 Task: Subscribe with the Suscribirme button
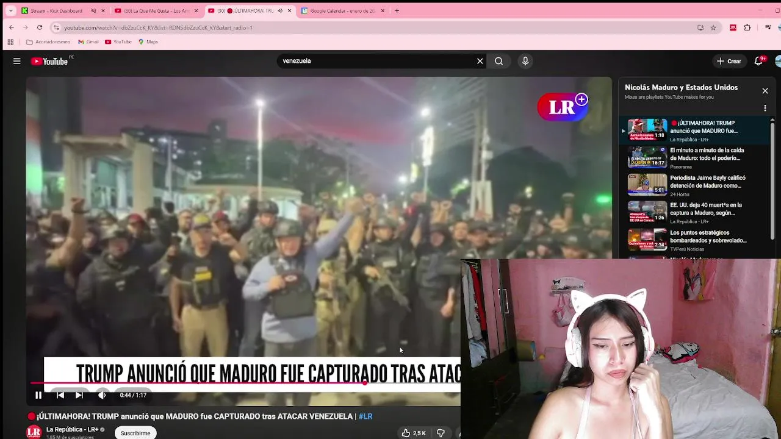pyautogui.click(x=135, y=433)
